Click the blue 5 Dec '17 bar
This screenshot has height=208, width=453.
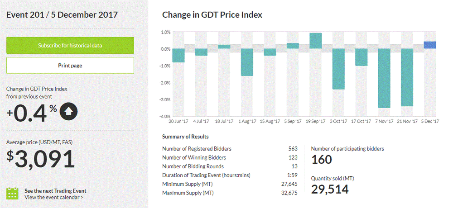(x=430, y=45)
